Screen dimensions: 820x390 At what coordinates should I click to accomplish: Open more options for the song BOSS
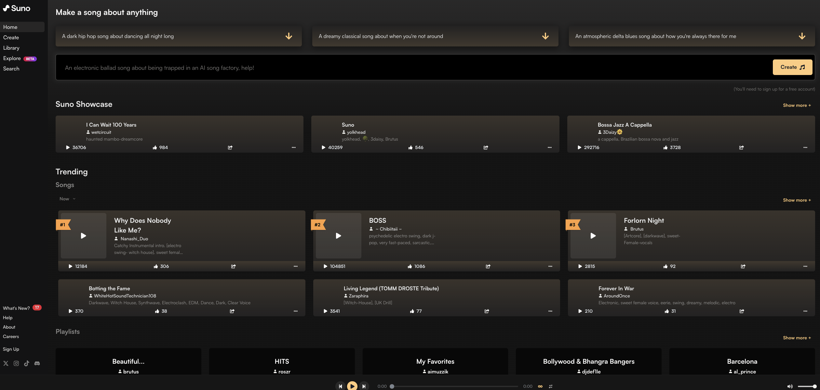coord(550,266)
